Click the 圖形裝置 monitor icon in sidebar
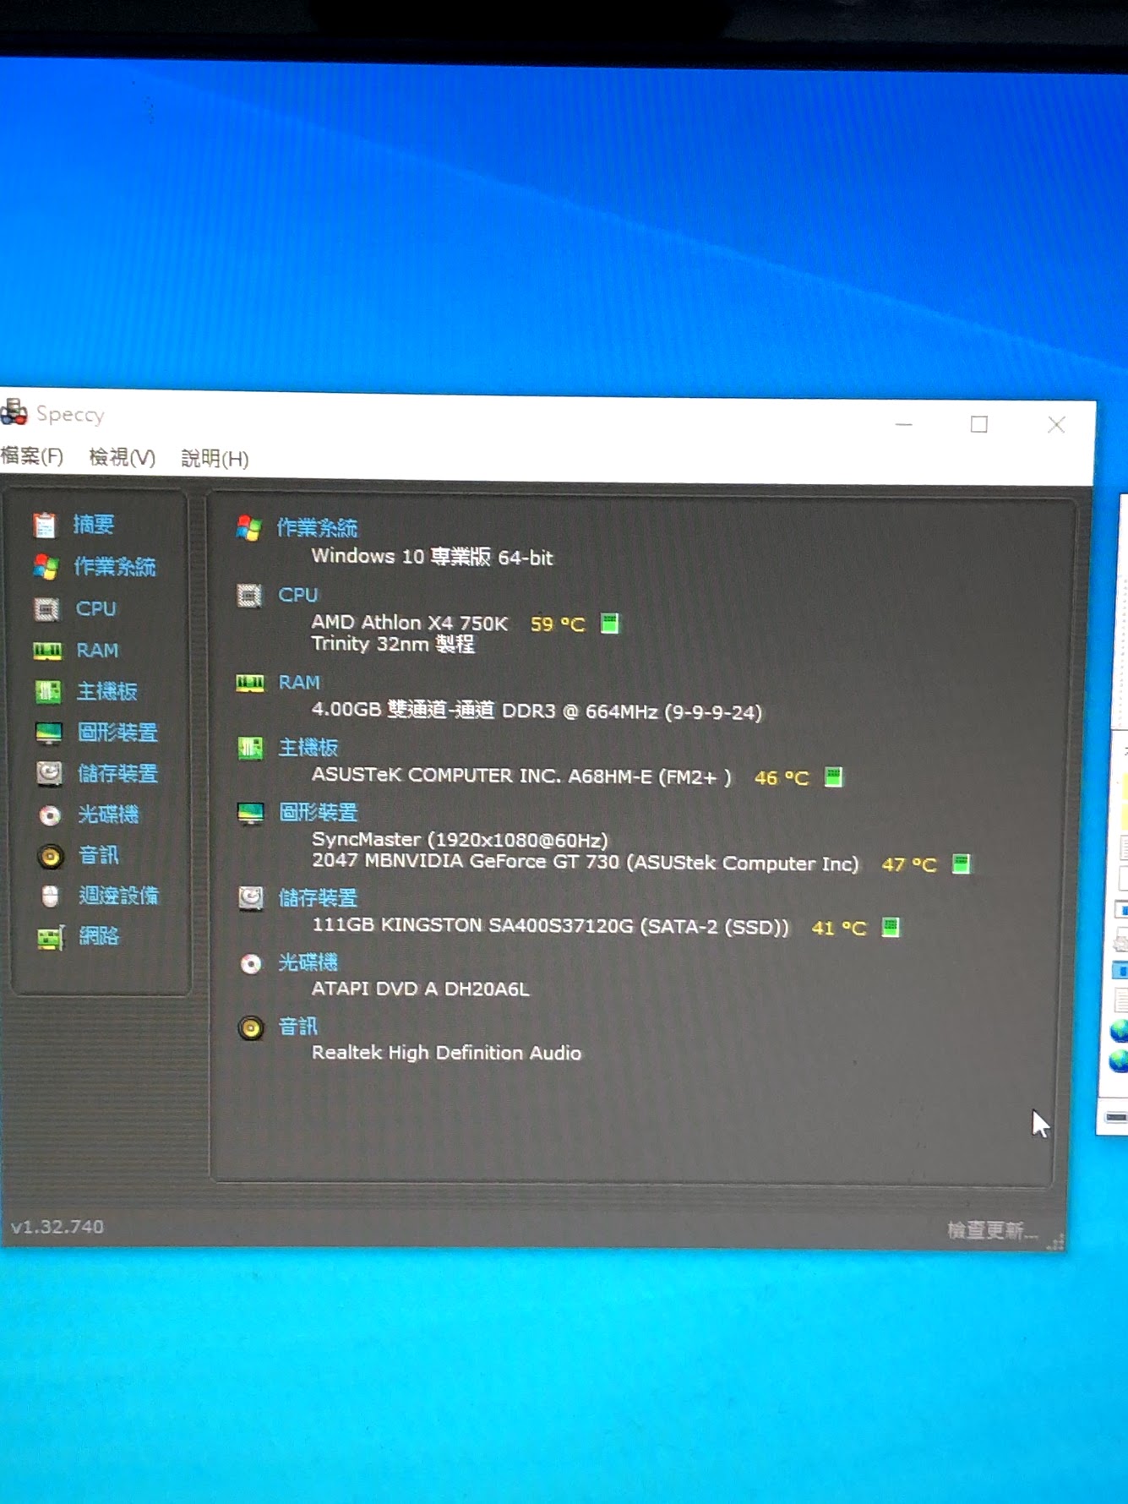This screenshot has width=1128, height=1504. click(49, 733)
